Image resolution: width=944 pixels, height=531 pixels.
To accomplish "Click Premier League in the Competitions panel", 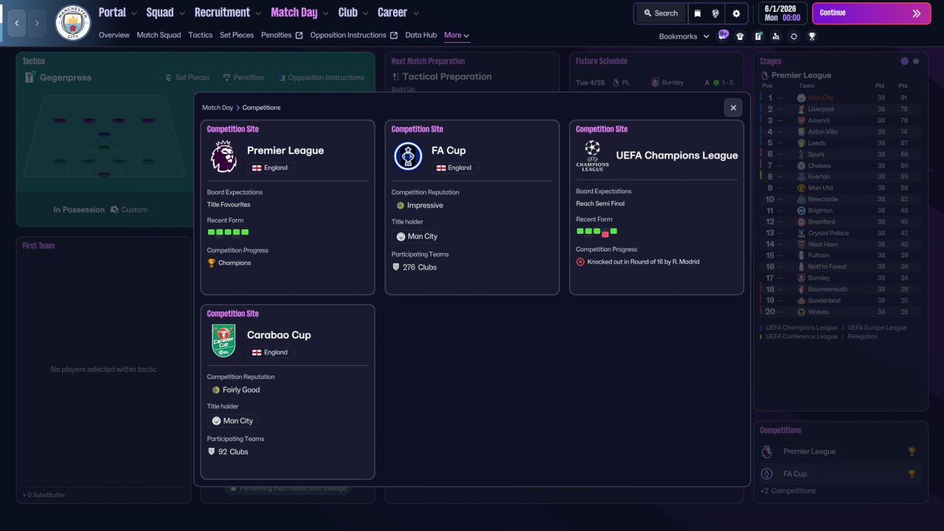I will click(x=809, y=451).
